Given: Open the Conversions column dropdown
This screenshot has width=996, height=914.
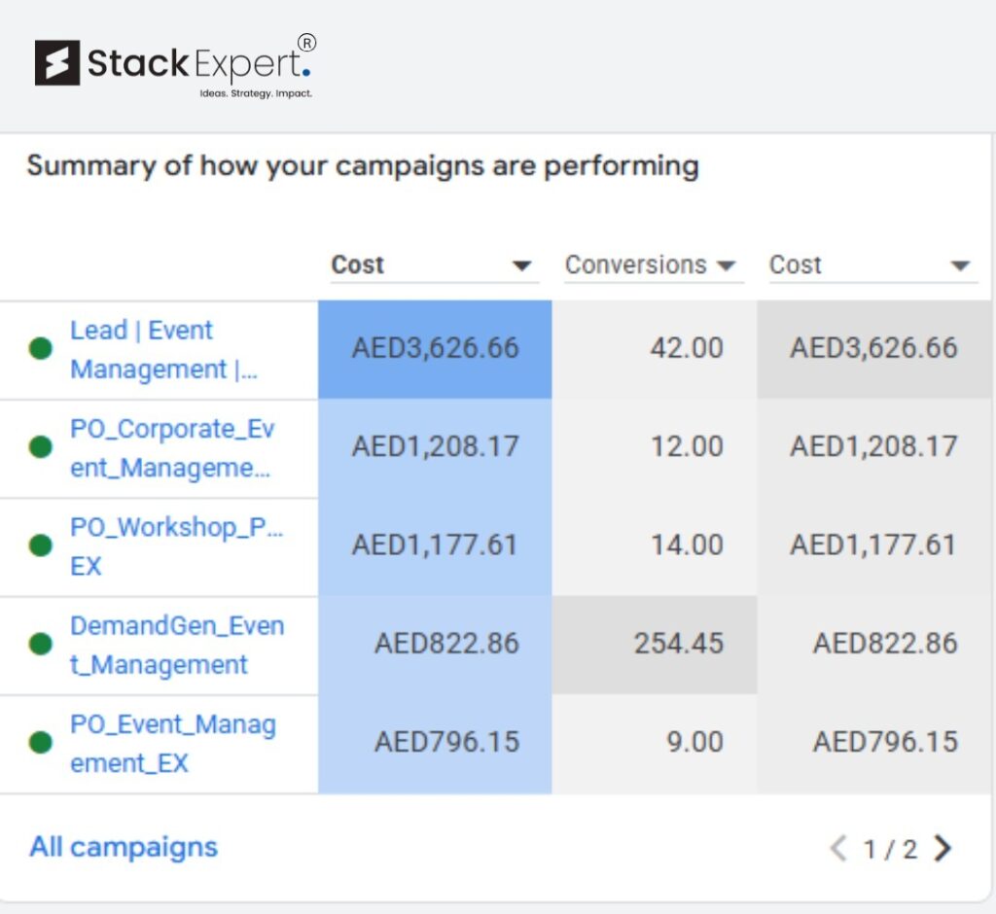Looking at the screenshot, I should tap(726, 264).
